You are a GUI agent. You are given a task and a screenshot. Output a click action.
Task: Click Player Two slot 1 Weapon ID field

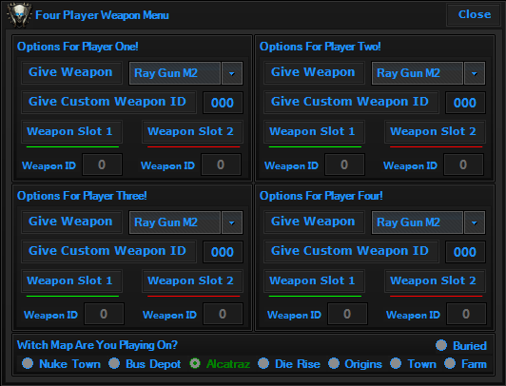(x=345, y=164)
